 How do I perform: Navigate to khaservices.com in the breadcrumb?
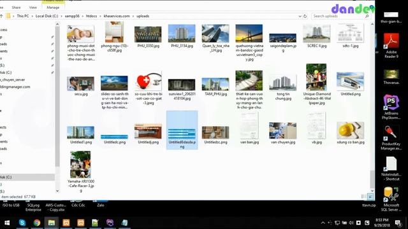[117, 16]
